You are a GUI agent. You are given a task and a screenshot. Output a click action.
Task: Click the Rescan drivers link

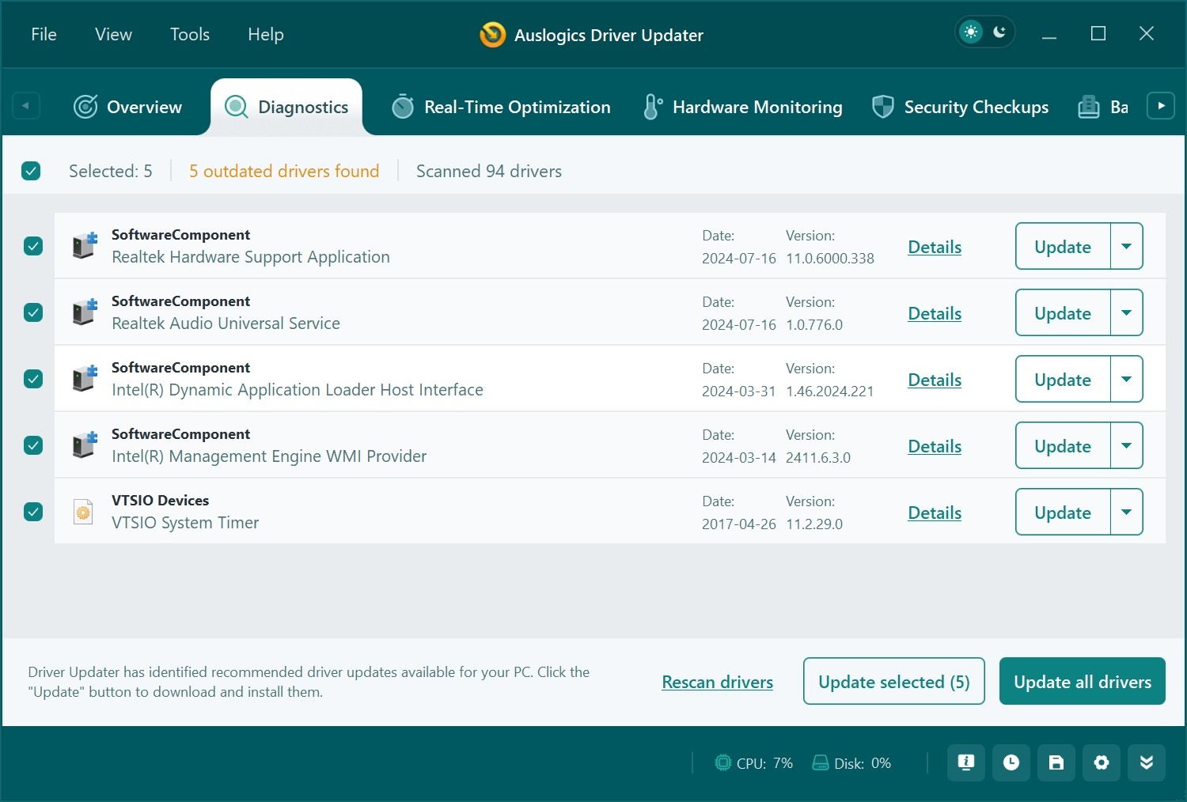pyautogui.click(x=718, y=682)
